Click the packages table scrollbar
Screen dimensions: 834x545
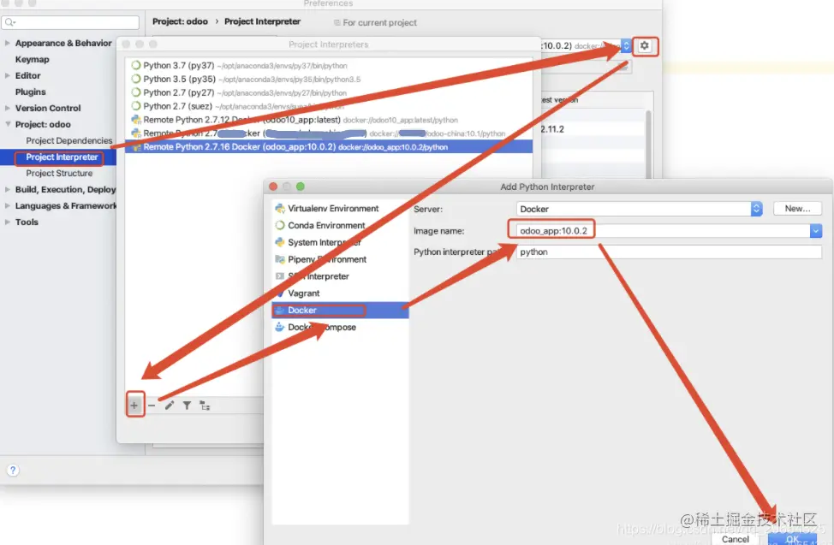648,144
